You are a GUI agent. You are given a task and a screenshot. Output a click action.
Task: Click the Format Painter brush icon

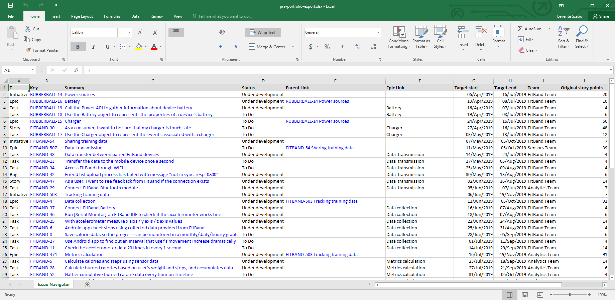(28, 50)
